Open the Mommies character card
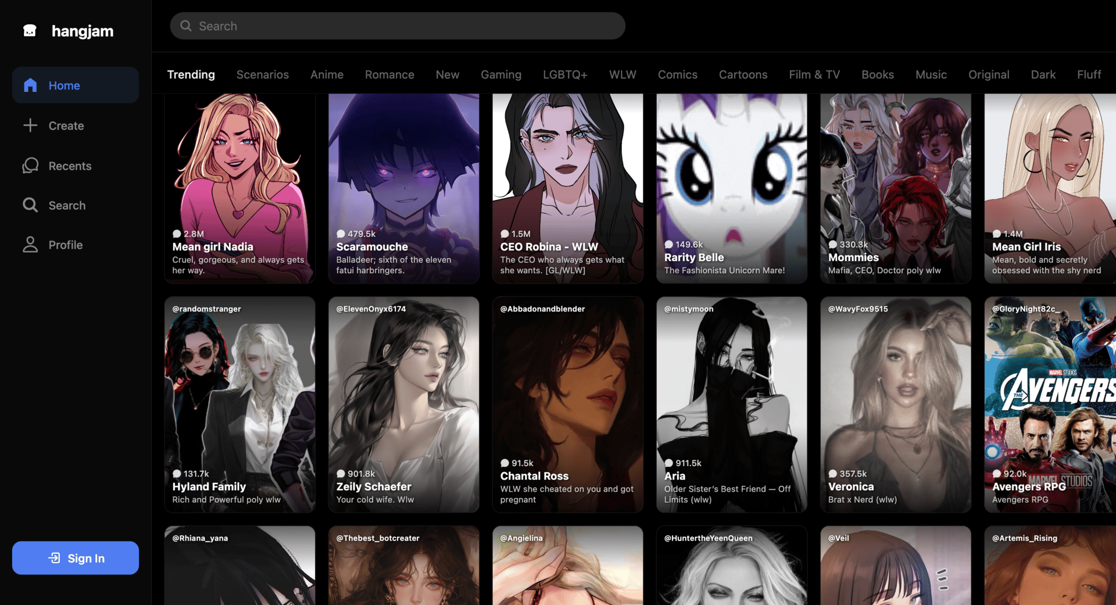Viewport: 1116px width, 605px height. 896,188
